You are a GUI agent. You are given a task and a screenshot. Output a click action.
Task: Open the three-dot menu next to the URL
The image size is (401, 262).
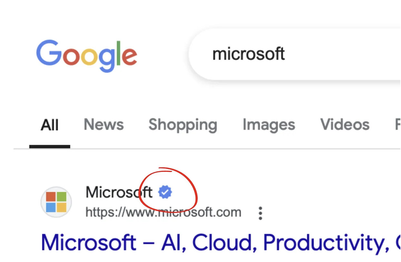pos(260,212)
